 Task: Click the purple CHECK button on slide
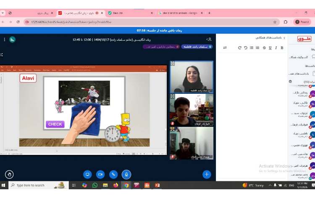pyautogui.click(x=55, y=124)
